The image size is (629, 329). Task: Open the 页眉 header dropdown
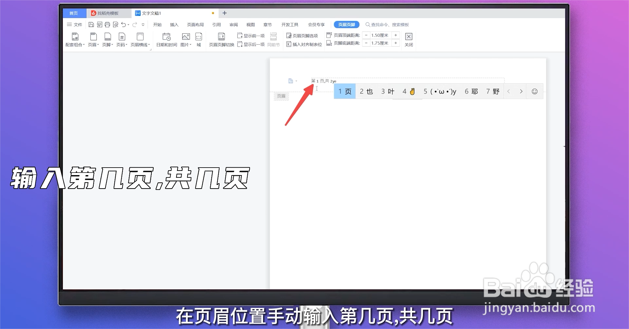click(x=93, y=40)
